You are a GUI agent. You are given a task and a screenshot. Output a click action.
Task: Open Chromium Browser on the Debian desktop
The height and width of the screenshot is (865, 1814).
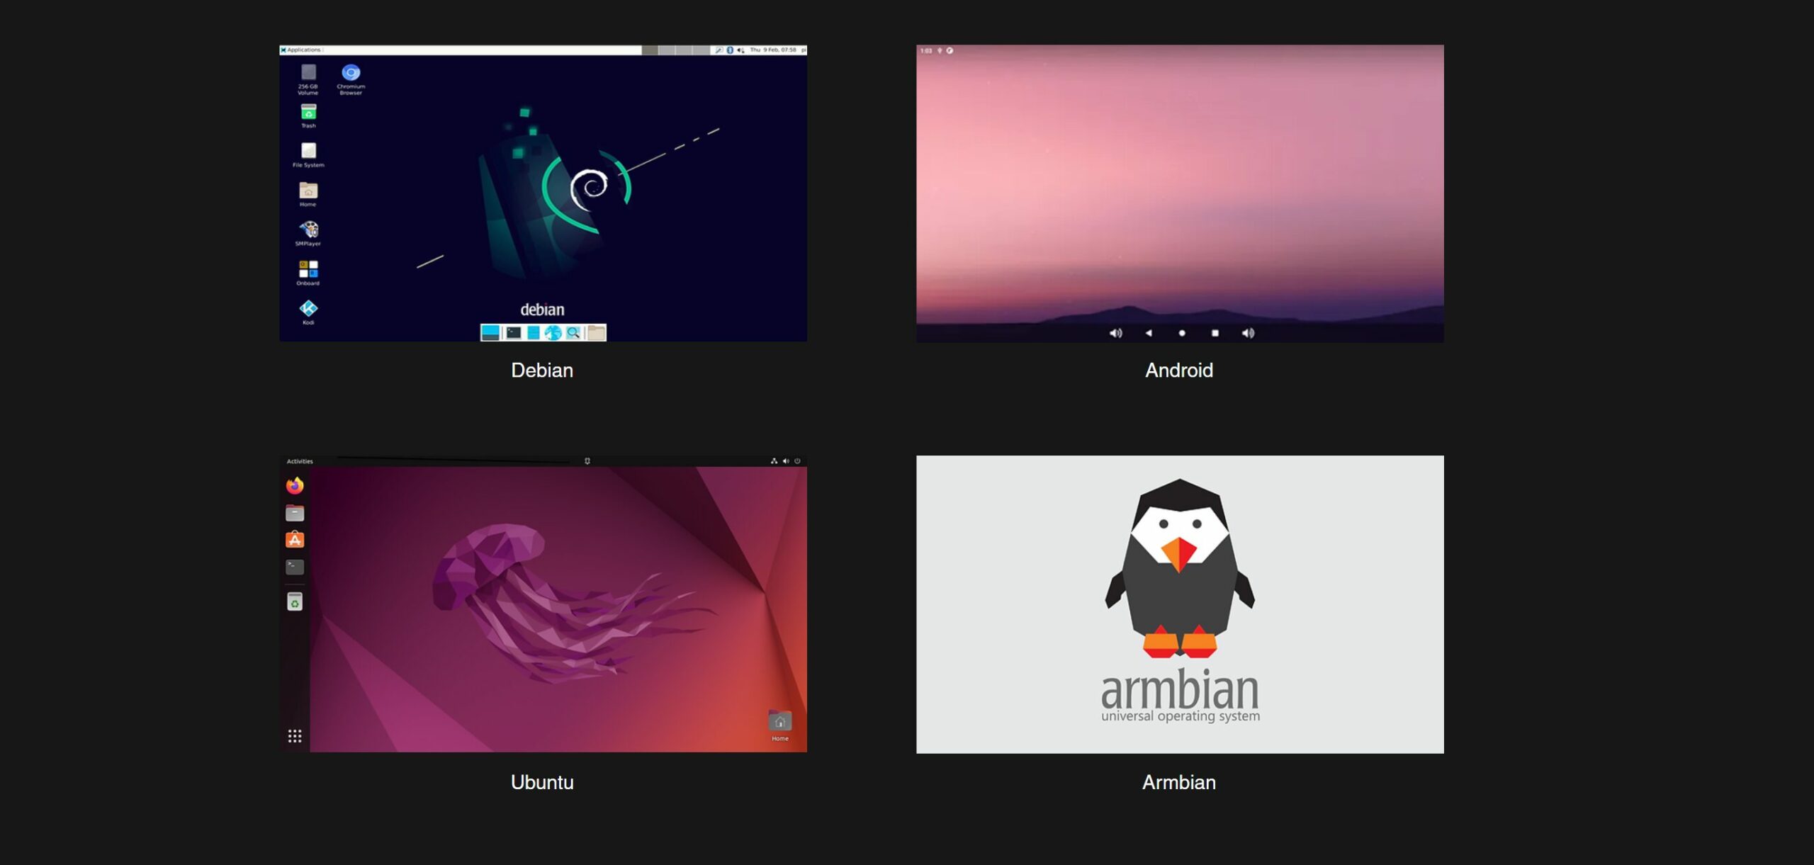click(x=351, y=79)
